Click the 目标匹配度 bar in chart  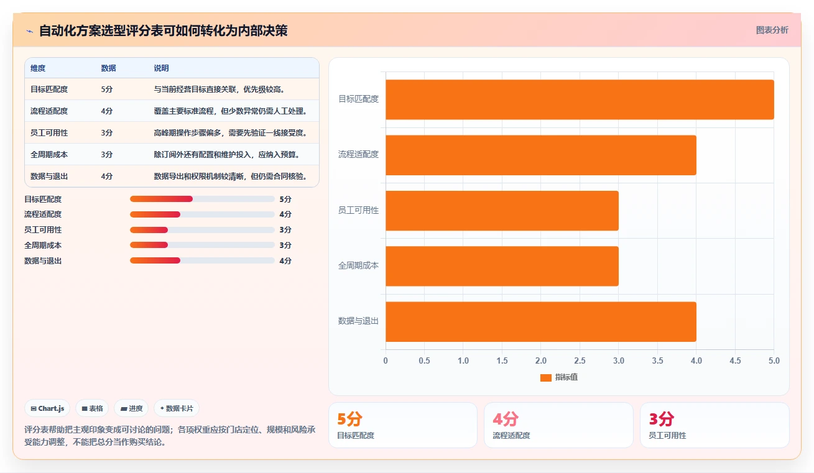pos(580,99)
